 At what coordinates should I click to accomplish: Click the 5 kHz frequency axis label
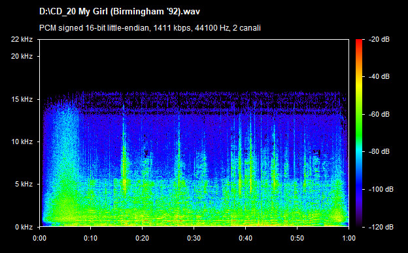click(x=24, y=185)
